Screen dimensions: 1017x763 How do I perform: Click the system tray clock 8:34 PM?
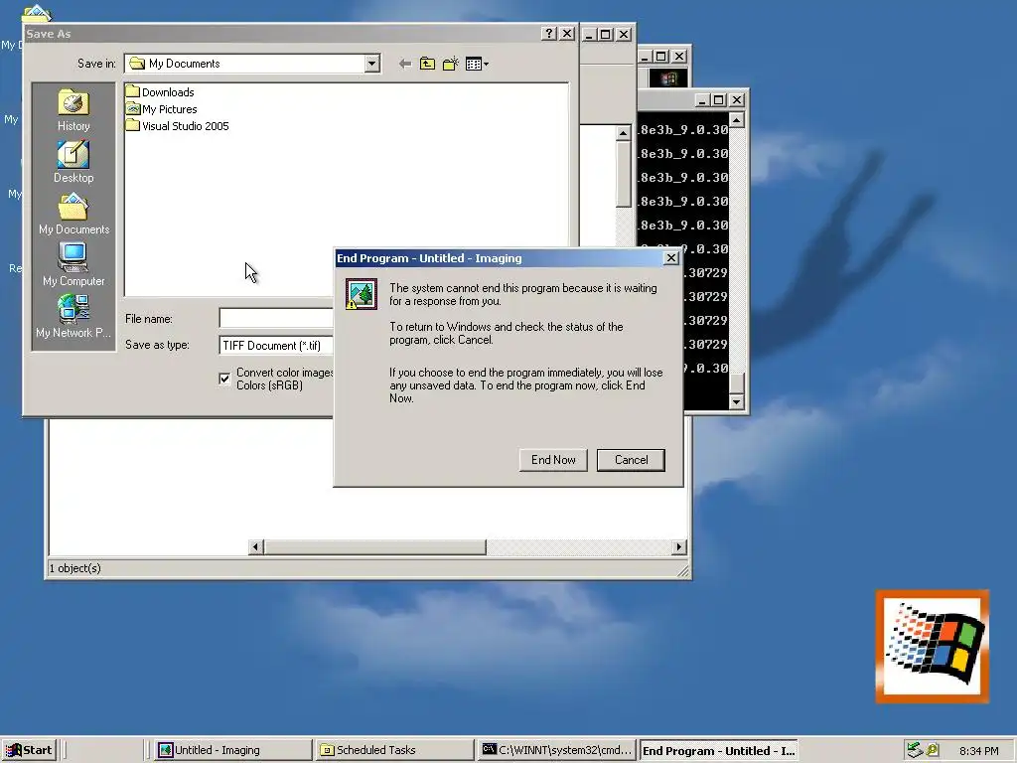978,751
